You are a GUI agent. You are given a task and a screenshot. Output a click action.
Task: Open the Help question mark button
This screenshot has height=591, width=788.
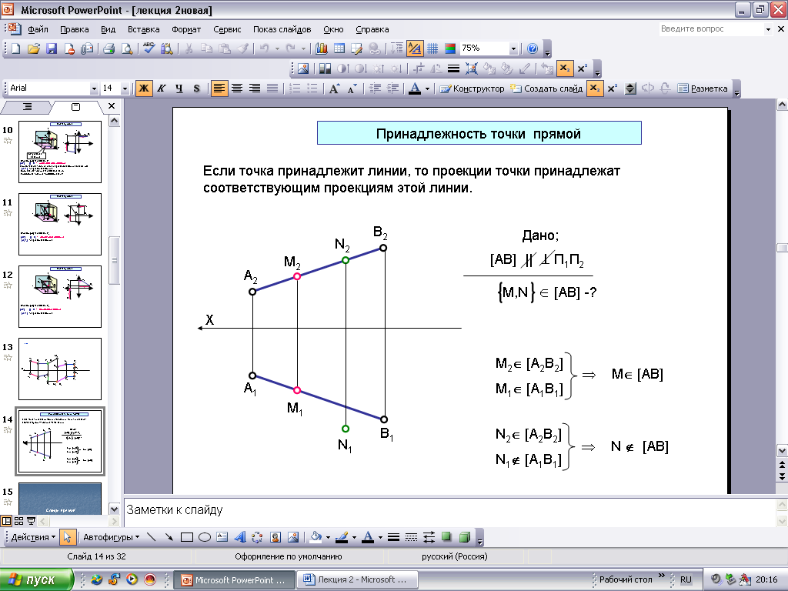coord(533,48)
